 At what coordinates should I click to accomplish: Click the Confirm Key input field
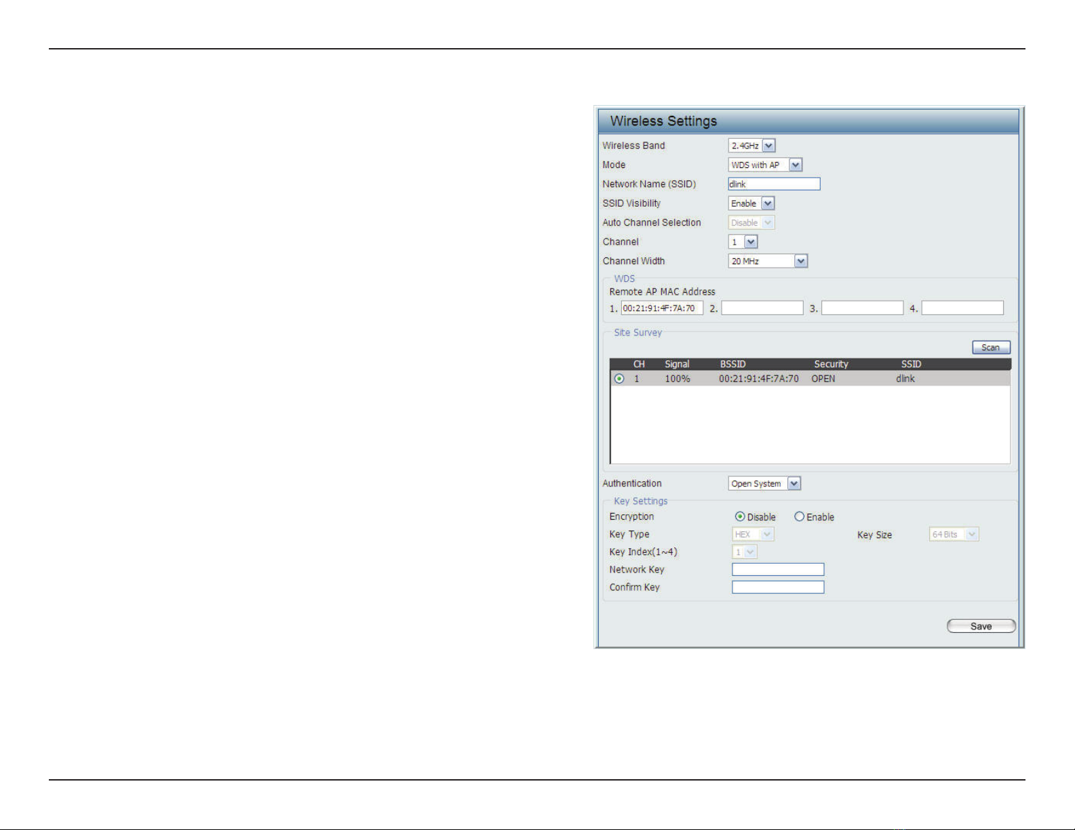778,587
